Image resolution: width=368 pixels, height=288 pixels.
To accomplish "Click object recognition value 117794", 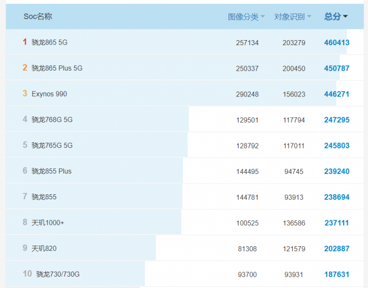I will click(x=294, y=120).
